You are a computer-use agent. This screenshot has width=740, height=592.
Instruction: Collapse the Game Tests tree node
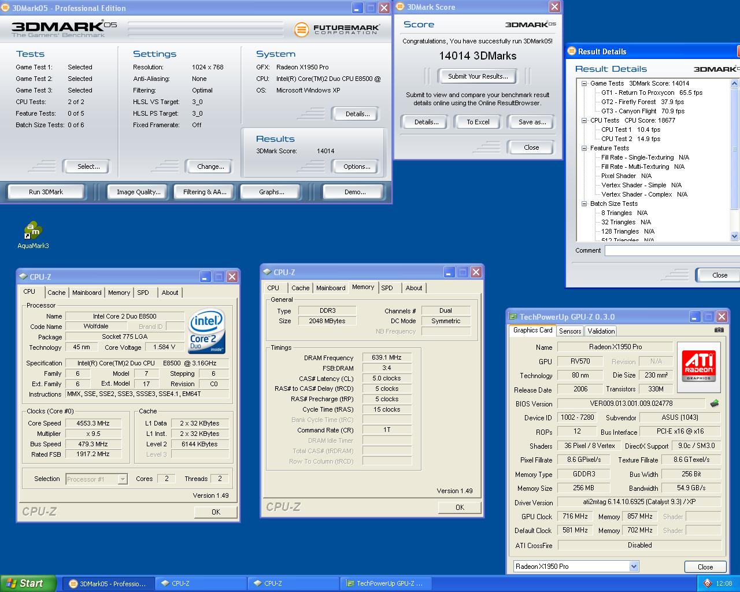click(x=584, y=83)
